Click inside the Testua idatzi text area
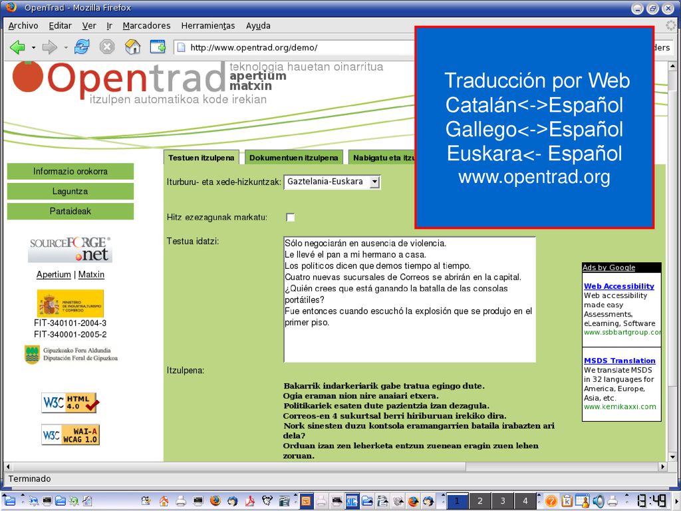Image resolution: width=681 pixels, height=511 pixels. pos(410,299)
